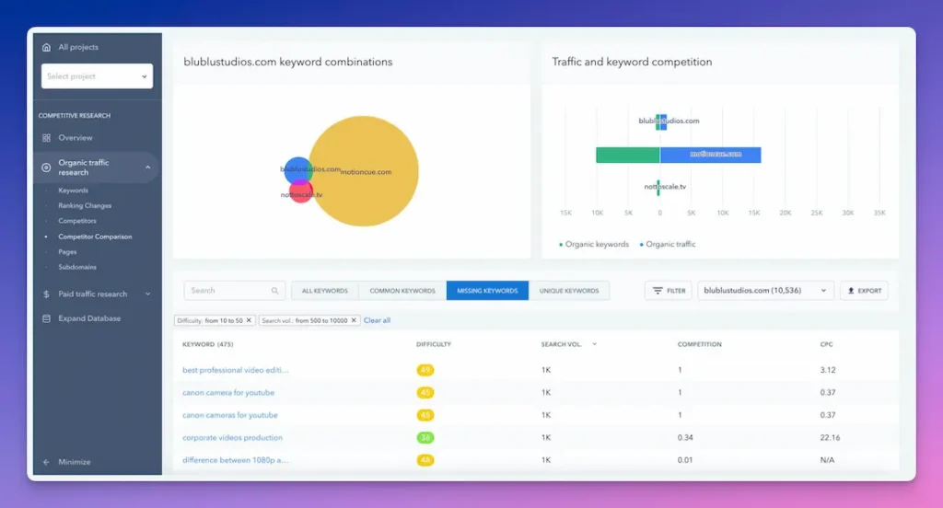Click the All projects home icon
This screenshot has width=943, height=508.
[47, 47]
